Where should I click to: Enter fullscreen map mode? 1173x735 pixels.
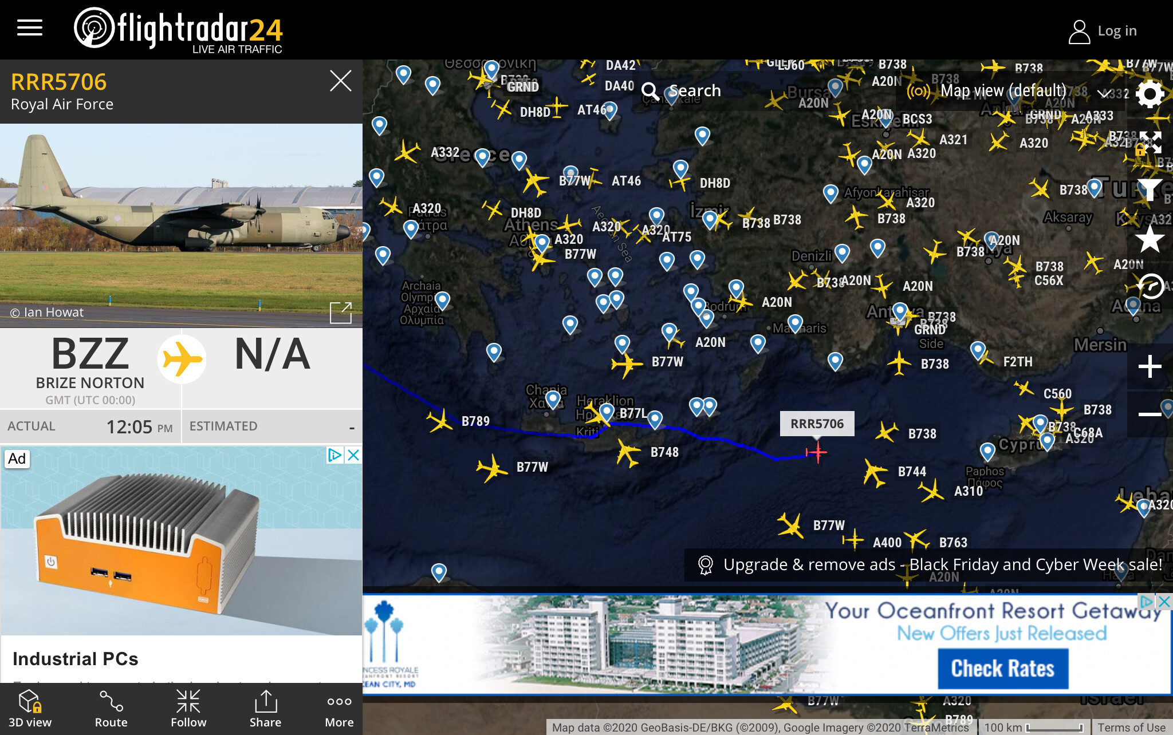coord(1150,143)
